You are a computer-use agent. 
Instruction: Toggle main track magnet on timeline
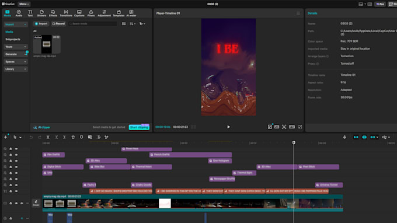pyautogui.click(x=356, y=137)
